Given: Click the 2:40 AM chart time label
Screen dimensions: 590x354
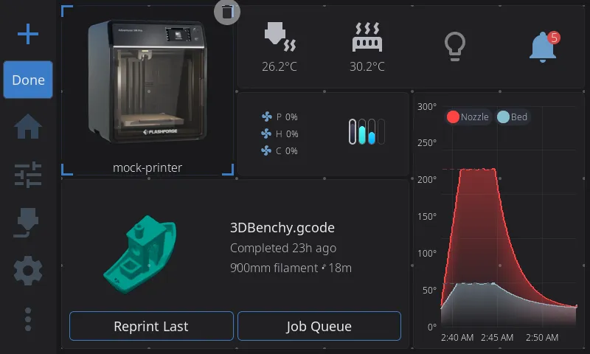Looking at the screenshot, I should click(x=457, y=338).
